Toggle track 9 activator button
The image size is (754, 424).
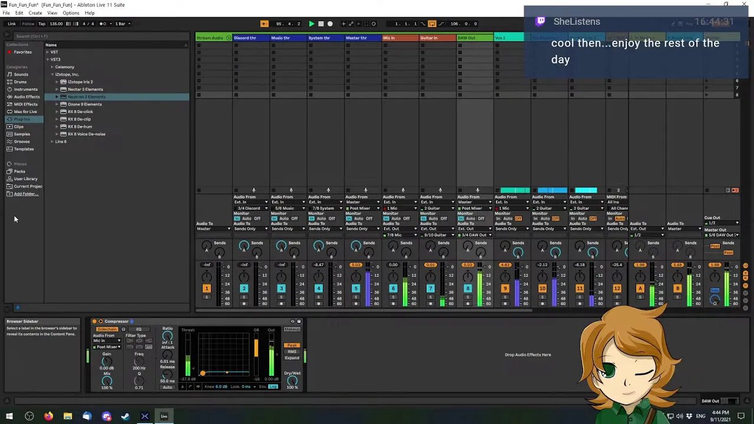click(x=505, y=289)
